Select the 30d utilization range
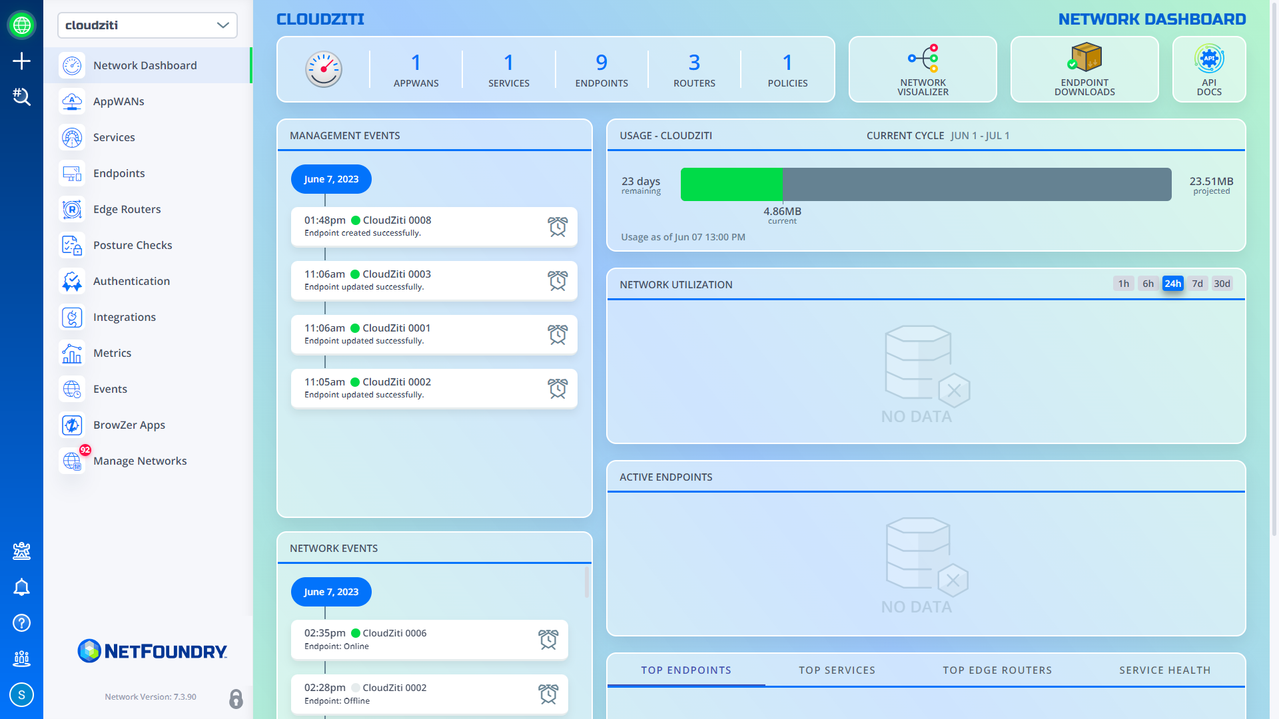1279x719 pixels. click(1222, 284)
